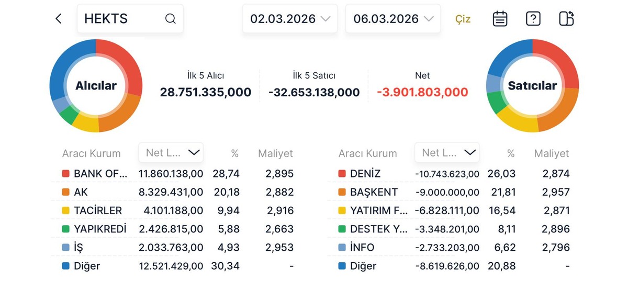Viewport: 628px width, 290px height.
Task: Select the AK buyer name
Action: coord(81,192)
